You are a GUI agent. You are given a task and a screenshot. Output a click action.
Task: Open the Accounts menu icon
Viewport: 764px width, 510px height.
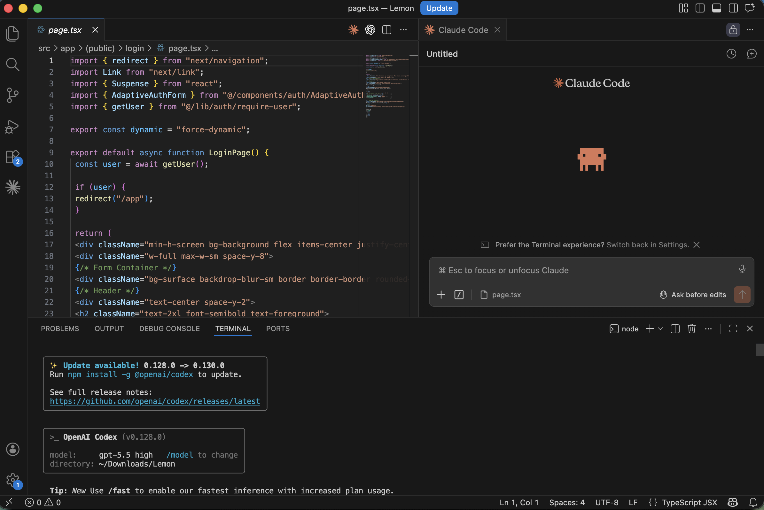pos(13,449)
